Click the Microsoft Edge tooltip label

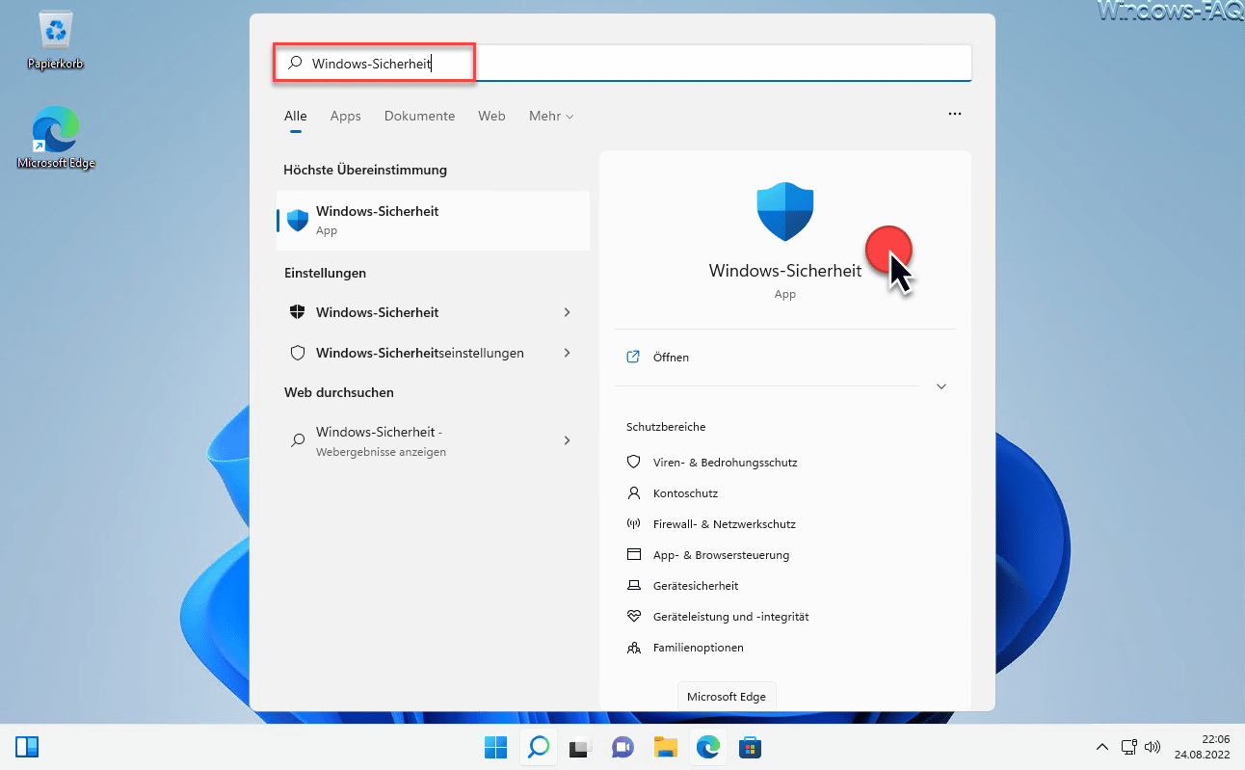[x=727, y=697]
